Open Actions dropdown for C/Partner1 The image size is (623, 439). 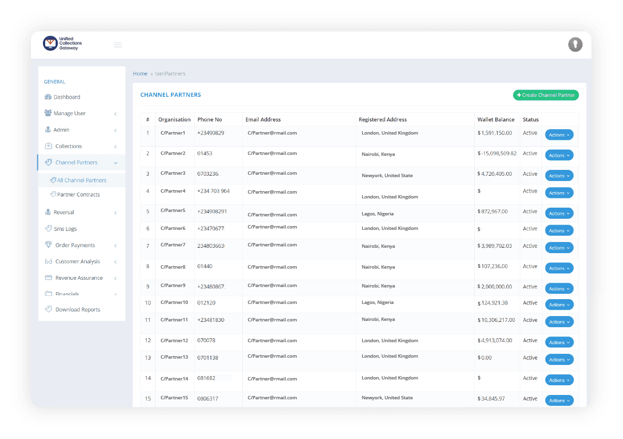(559, 135)
